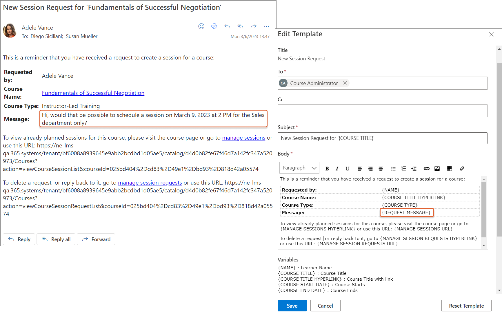Click the emoji reaction smiley icon
Image resolution: width=502 pixels, height=314 pixels.
(x=201, y=26)
